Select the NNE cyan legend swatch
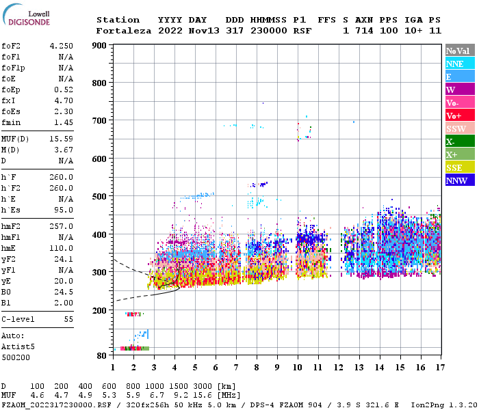This screenshot has height=410, width=479. tap(460, 64)
